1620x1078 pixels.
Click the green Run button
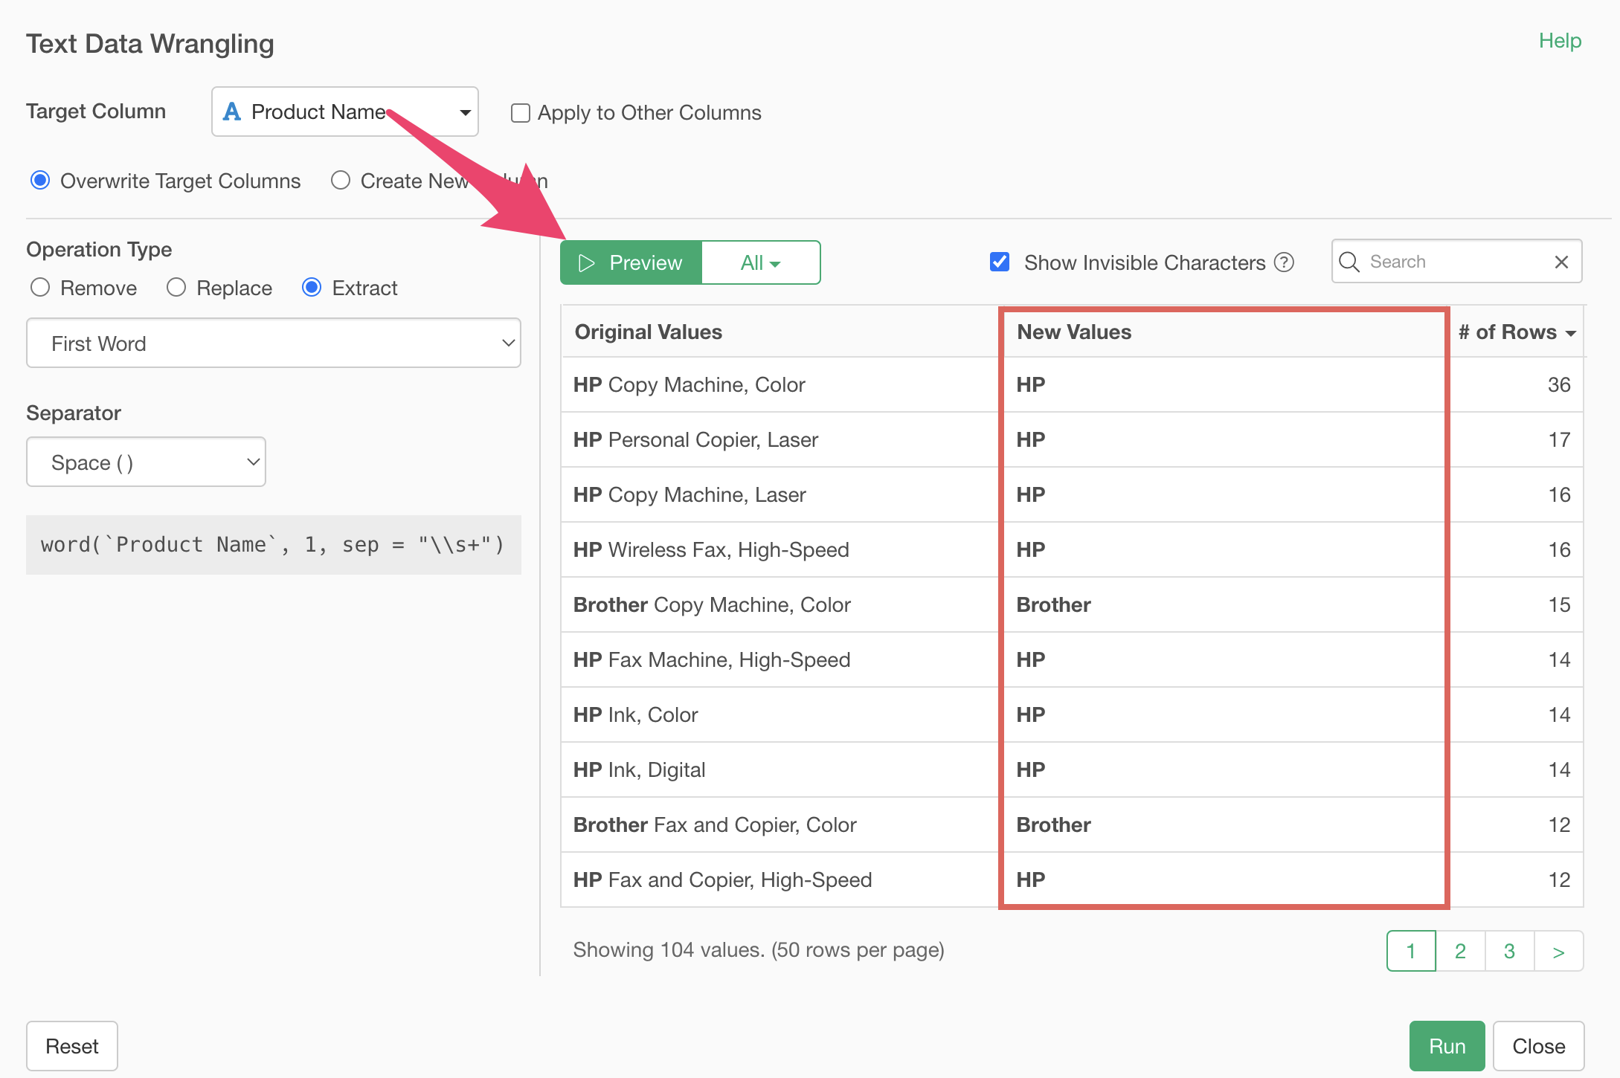[x=1447, y=1046]
